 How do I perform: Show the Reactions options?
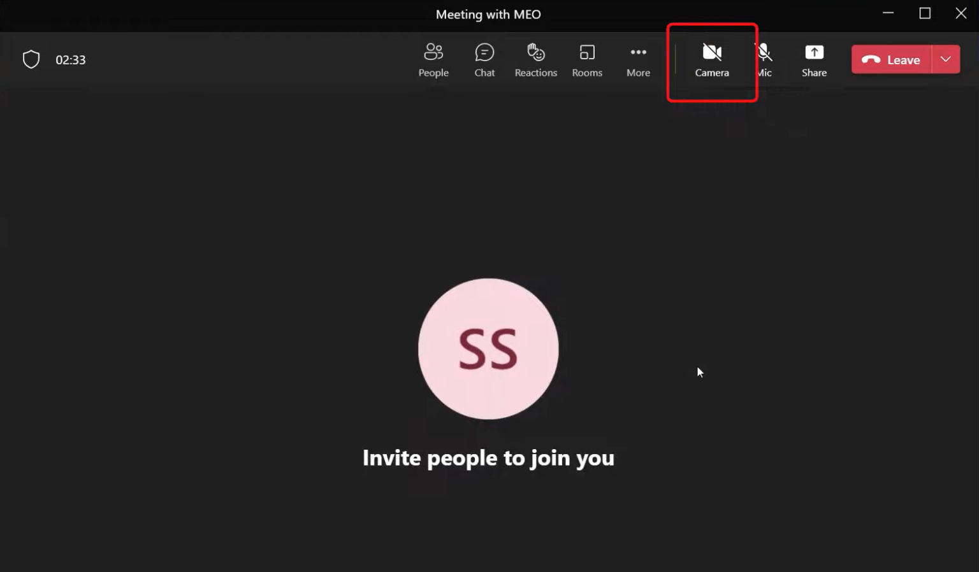pyautogui.click(x=535, y=59)
